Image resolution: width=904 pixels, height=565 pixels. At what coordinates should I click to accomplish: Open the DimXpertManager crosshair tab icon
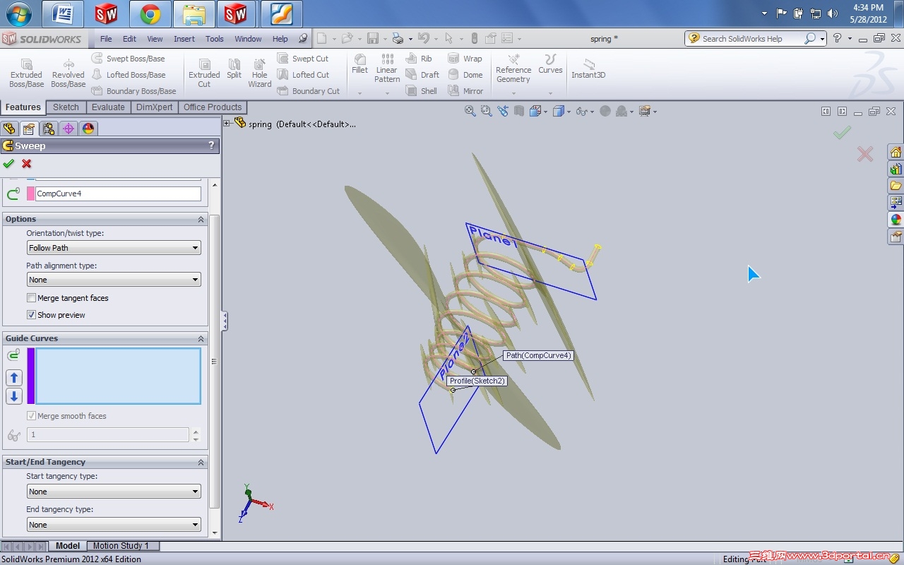click(x=69, y=129)
